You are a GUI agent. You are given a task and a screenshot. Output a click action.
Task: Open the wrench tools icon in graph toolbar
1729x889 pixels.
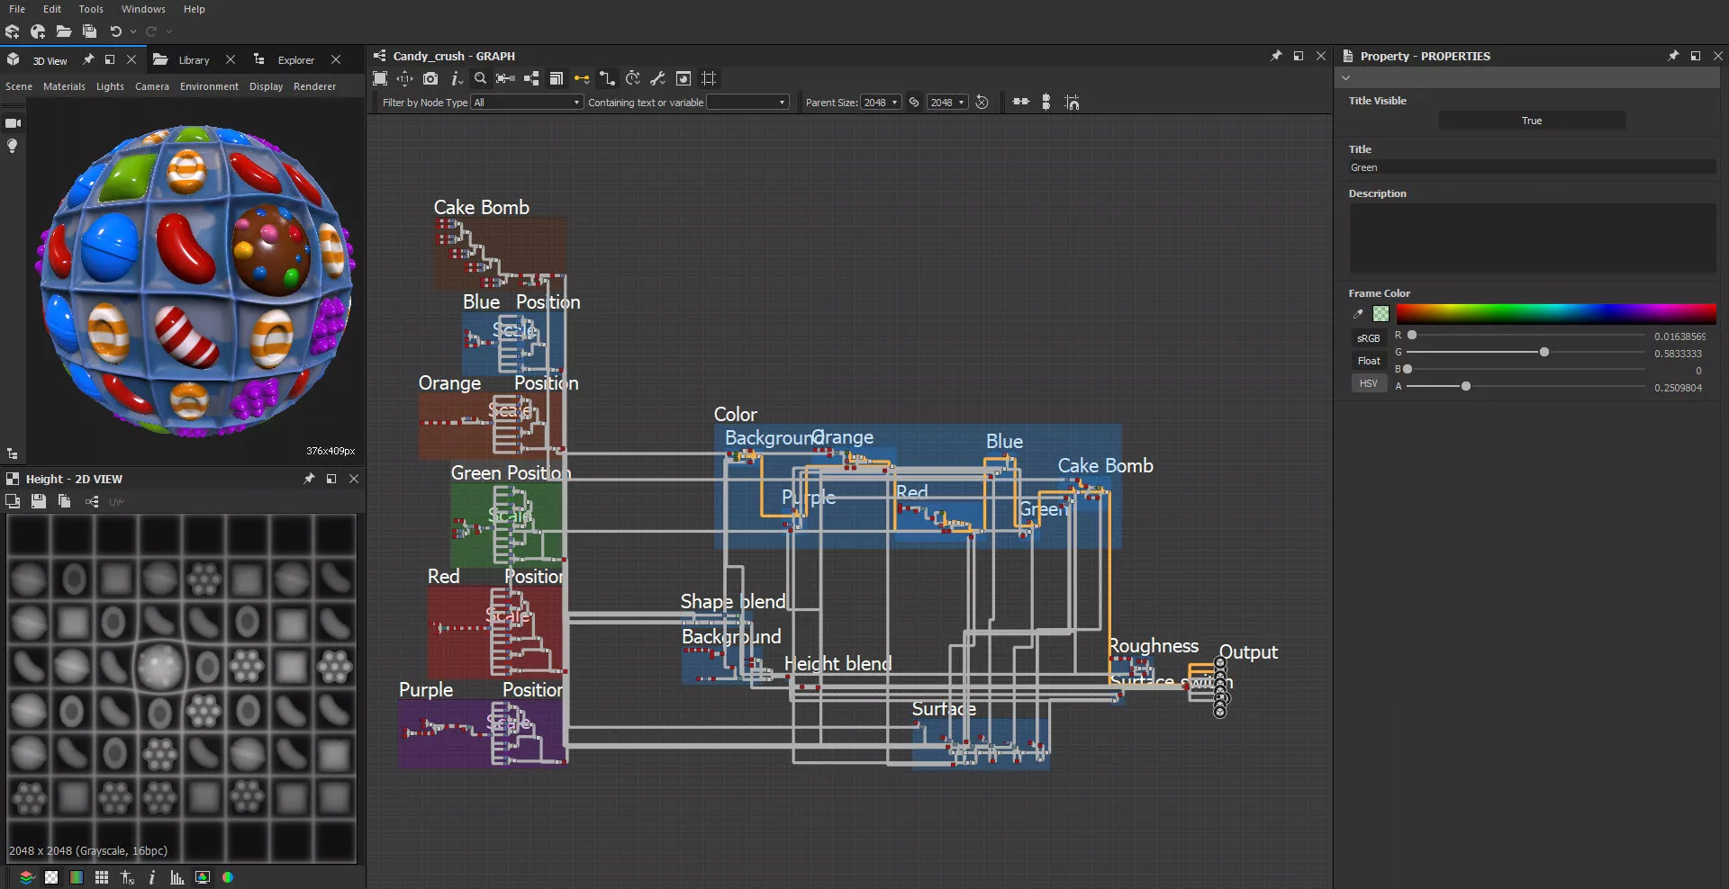point(657,79)
